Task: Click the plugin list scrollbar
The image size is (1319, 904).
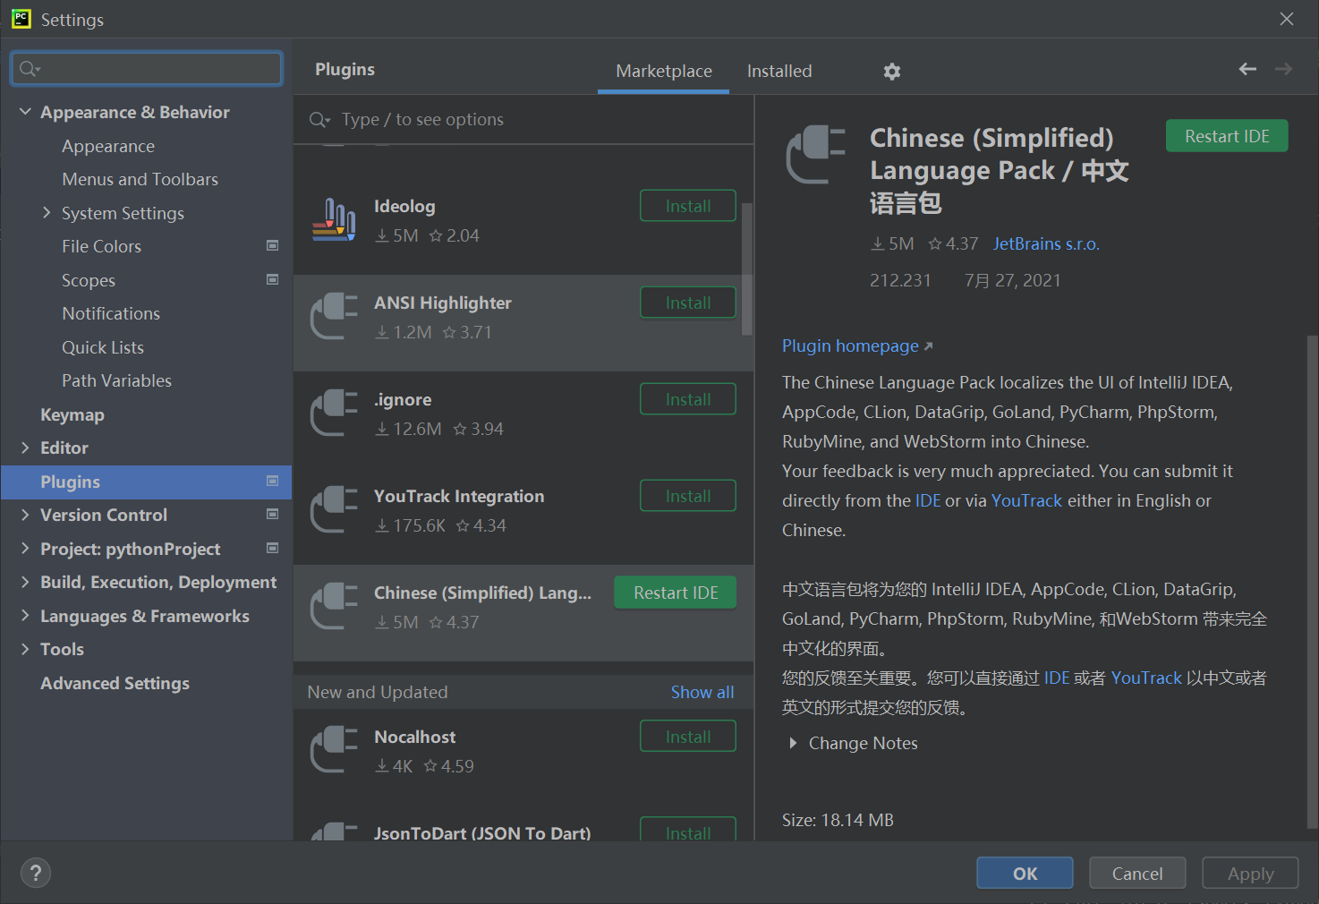Action: (x=747, y=269)
